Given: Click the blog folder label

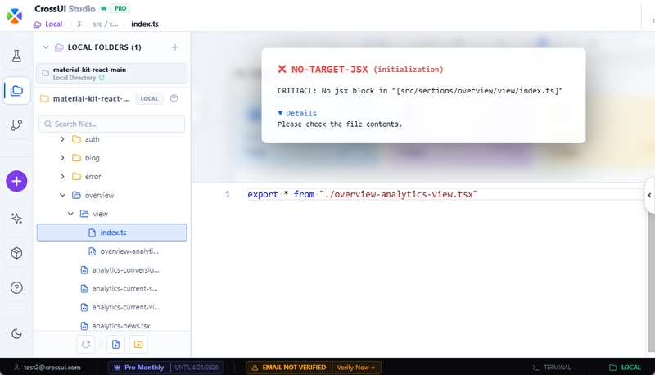Looking at the screenshot, I should (x=93, y=158).
